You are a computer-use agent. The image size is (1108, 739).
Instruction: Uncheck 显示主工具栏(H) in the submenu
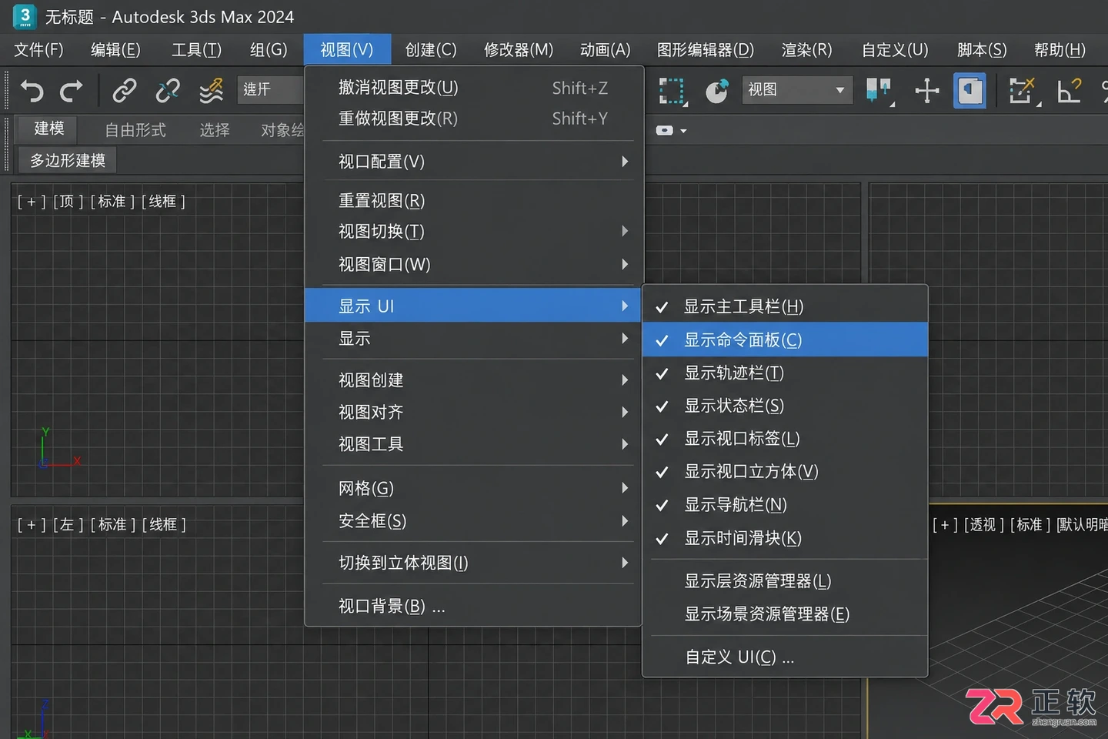785,306
